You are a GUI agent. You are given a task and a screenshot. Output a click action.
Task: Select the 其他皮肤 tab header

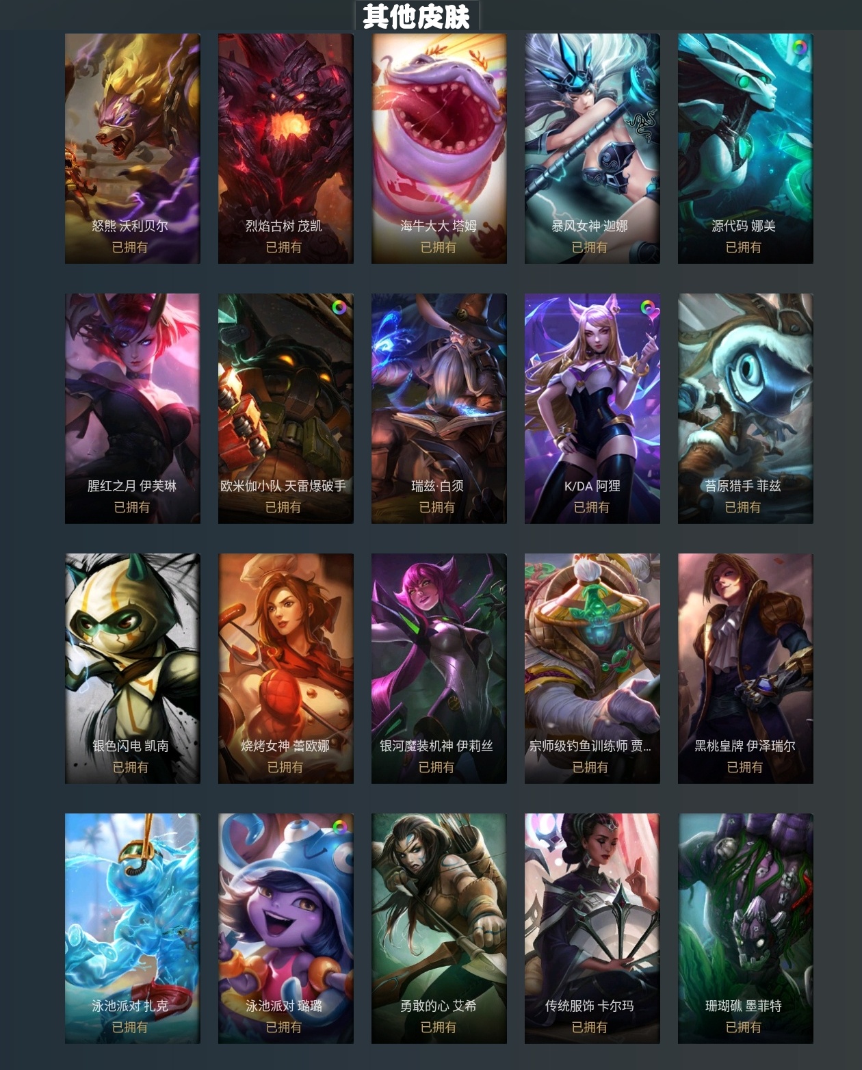coord(417,15)
